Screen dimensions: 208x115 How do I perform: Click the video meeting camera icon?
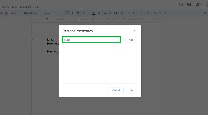point(198,5)
